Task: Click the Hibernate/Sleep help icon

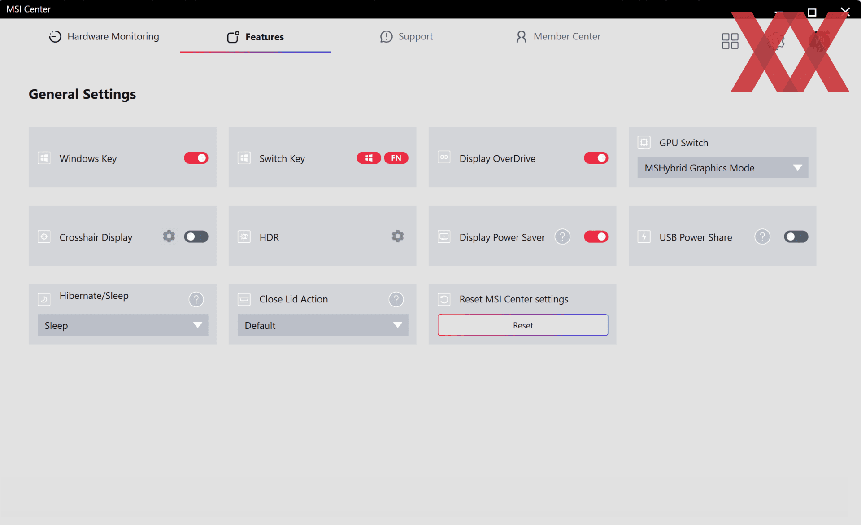Action: [196, 299]
